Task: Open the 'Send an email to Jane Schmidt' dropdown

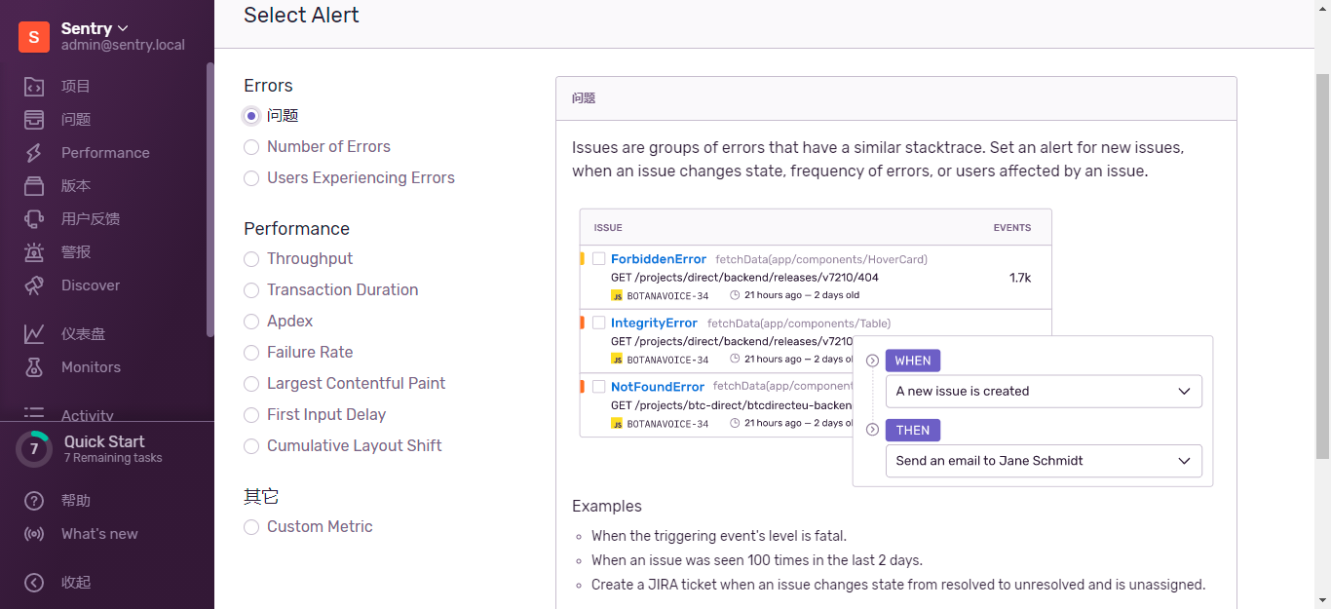Action: coord(1044,461)
